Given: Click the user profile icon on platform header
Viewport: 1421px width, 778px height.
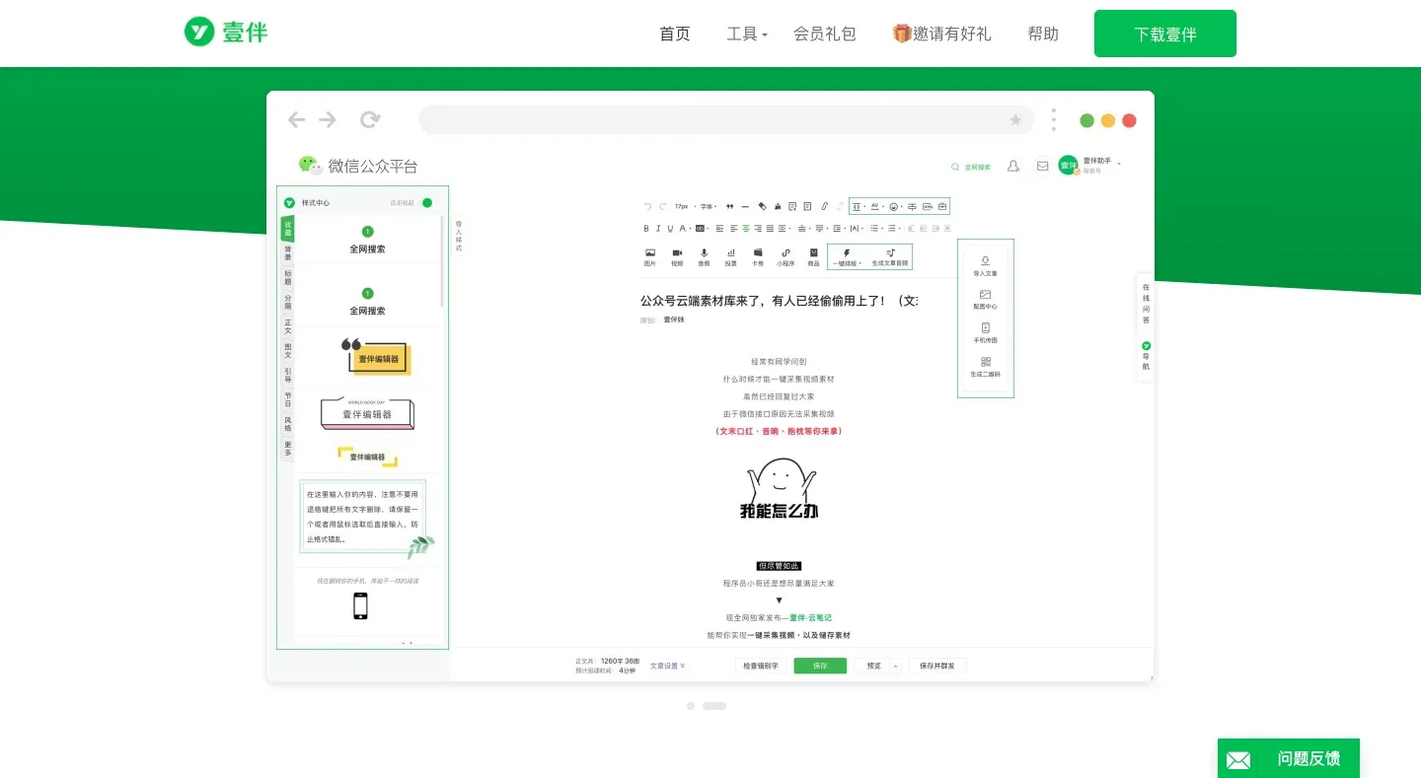Looking at the screenshot, I should pos(1013,166).
